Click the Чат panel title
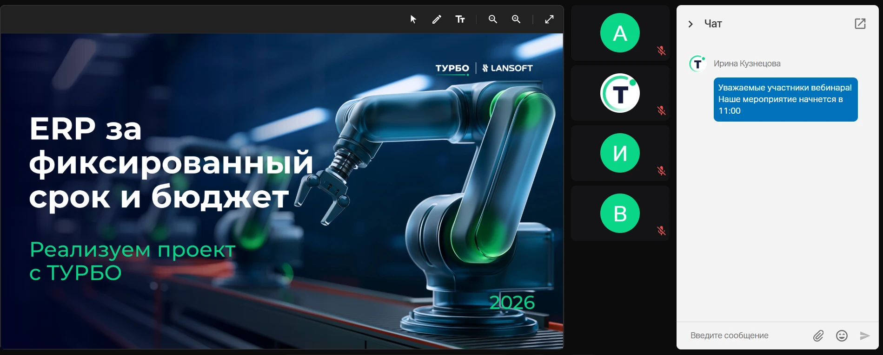The width and height of the screenshot is (883, 355). pos(713,24)
